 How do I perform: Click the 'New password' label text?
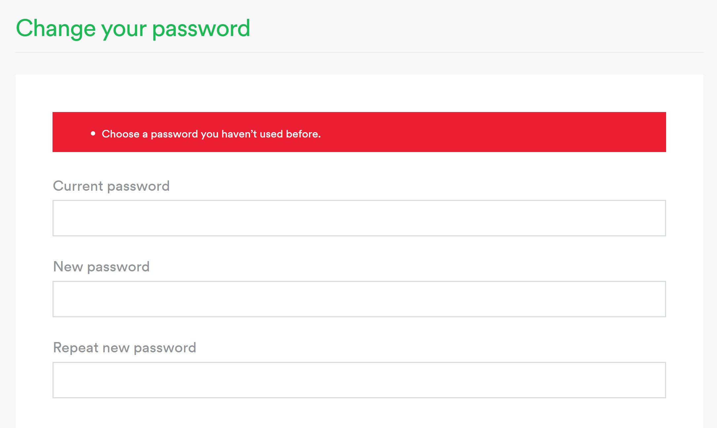[x=101, y=267]
